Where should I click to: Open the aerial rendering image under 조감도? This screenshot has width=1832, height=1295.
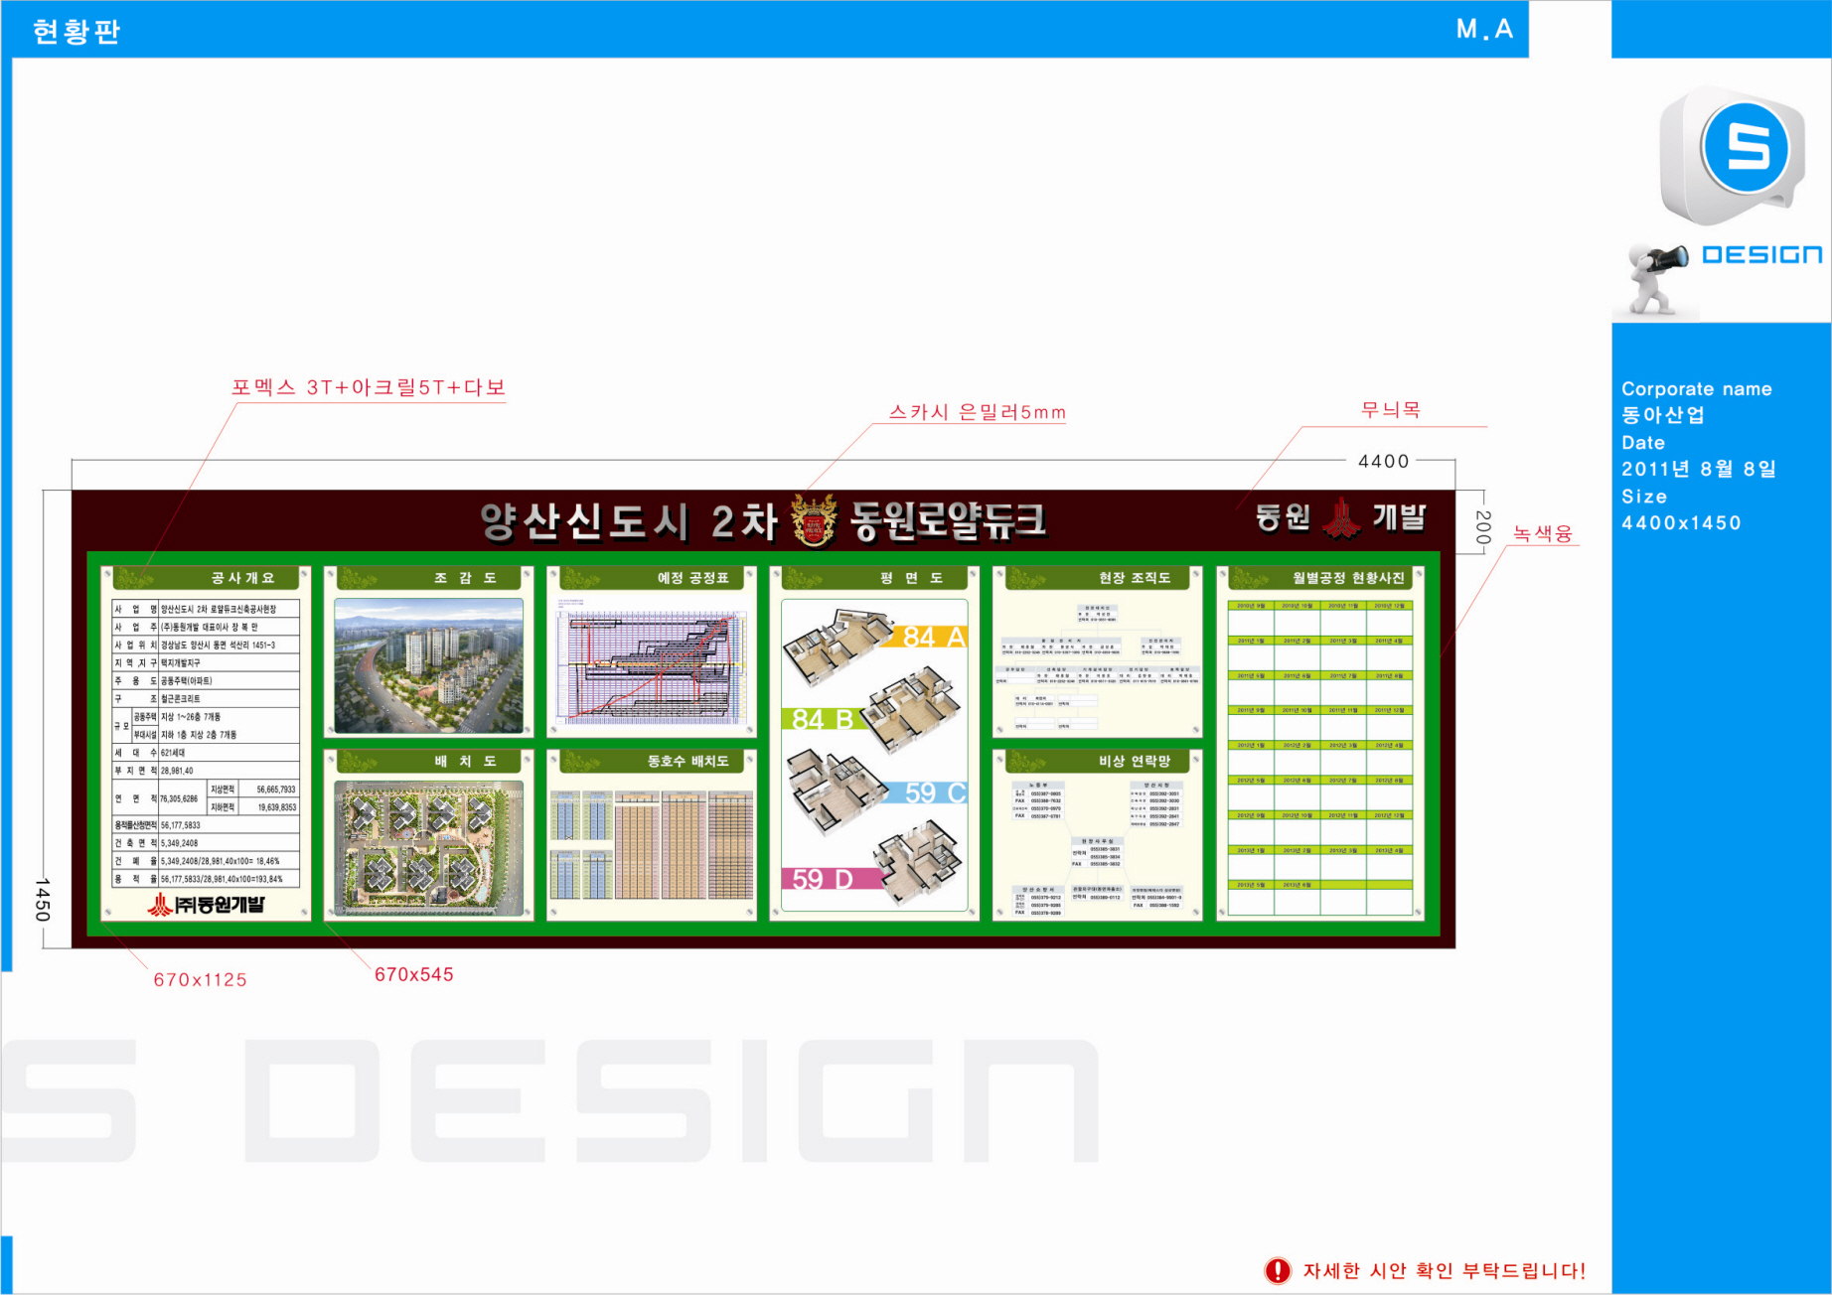click(x=428, y=665)
